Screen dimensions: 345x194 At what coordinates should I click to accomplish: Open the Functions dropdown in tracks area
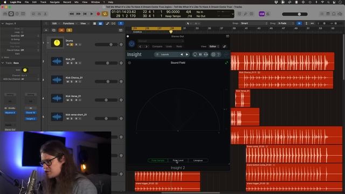click(70, 23)
